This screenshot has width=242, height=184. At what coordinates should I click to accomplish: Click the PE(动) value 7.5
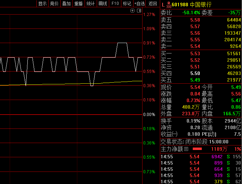point(237,134)
